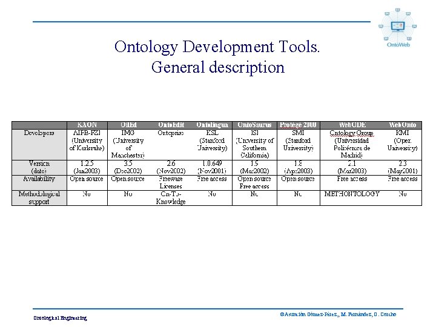Click the WebOnto column header
The image size is (436, 327).
click(x=402, y=125)
